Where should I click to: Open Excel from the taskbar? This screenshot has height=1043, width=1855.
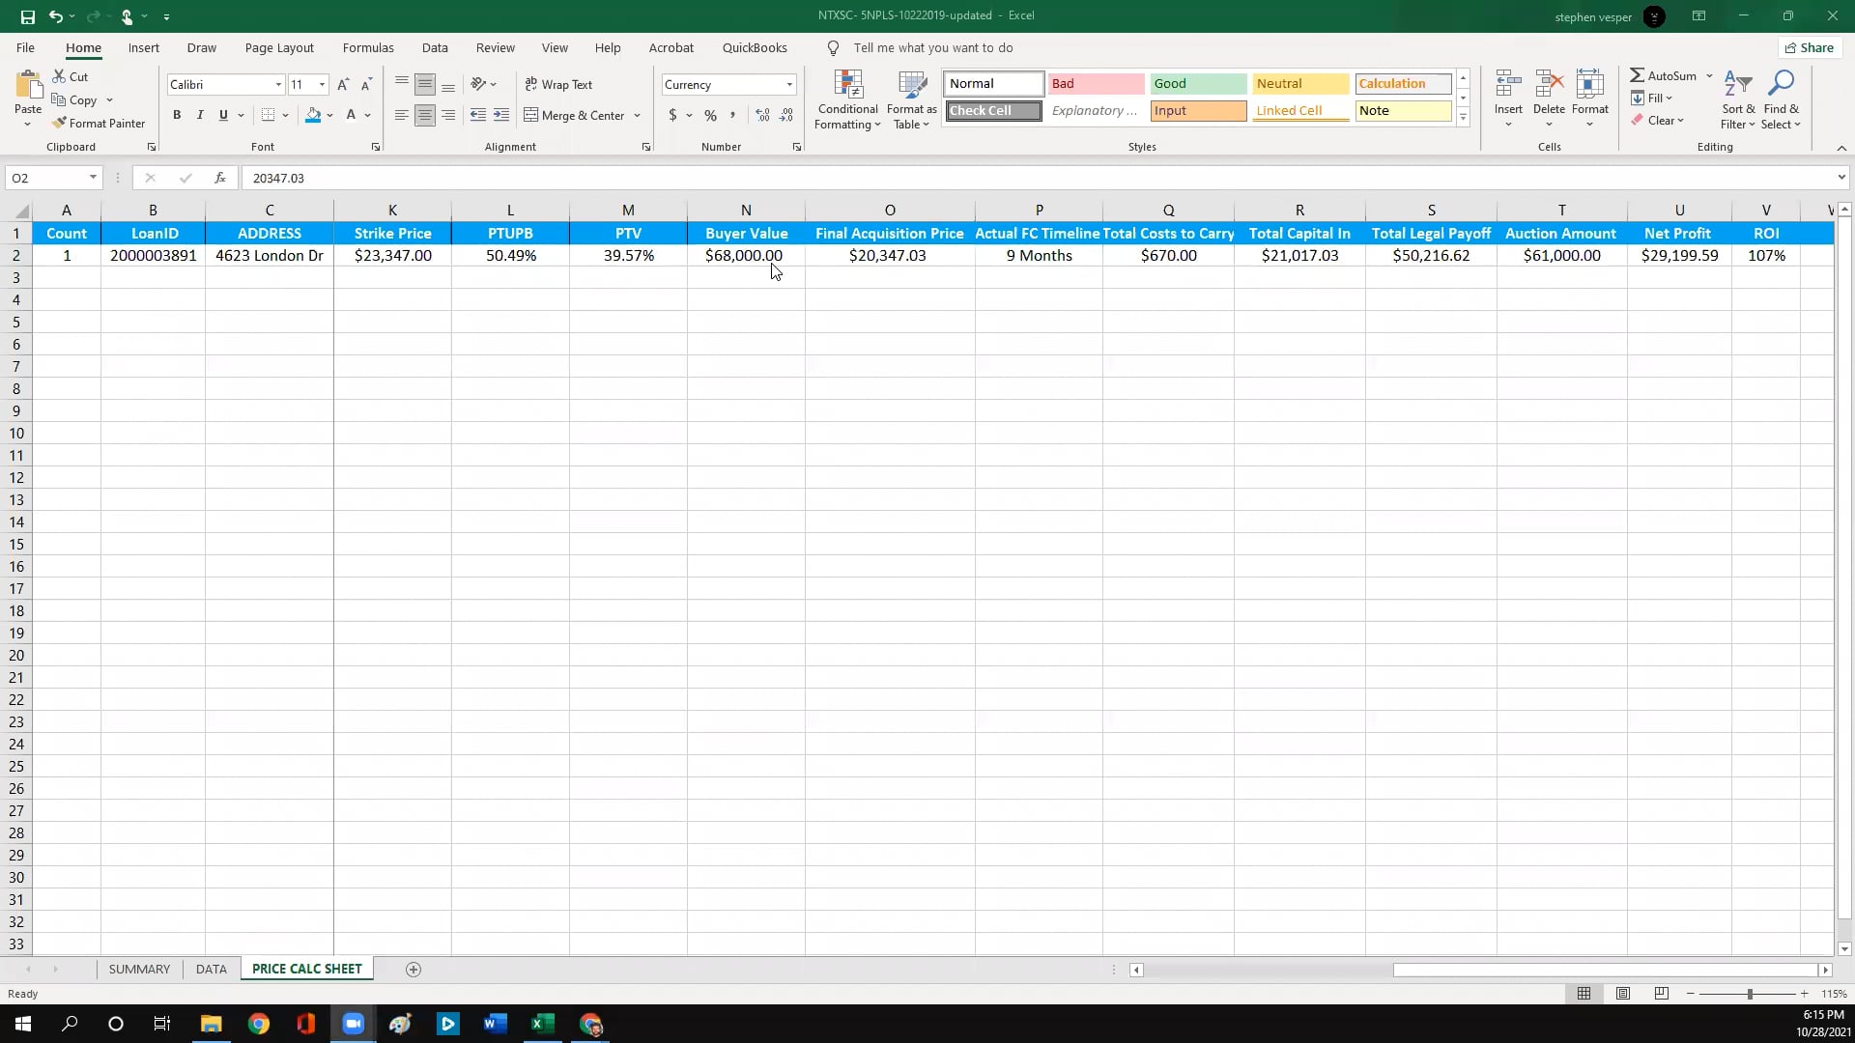(544, 1024)
